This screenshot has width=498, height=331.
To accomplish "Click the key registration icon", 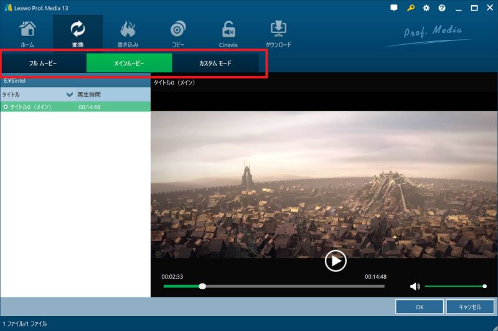I will click(411, 8).
